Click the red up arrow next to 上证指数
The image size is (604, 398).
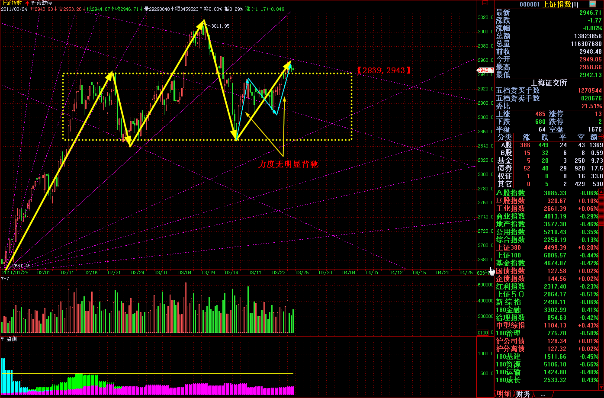click(27, 3)
